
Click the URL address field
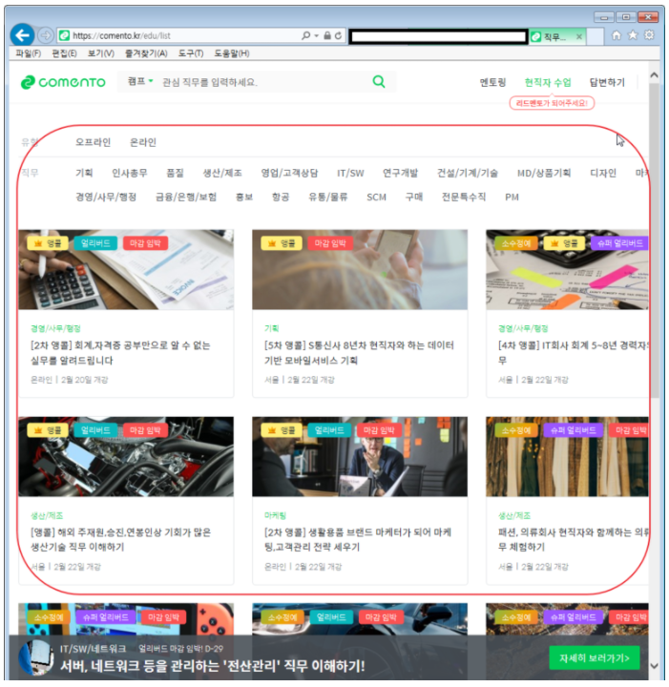click(179, 35)
